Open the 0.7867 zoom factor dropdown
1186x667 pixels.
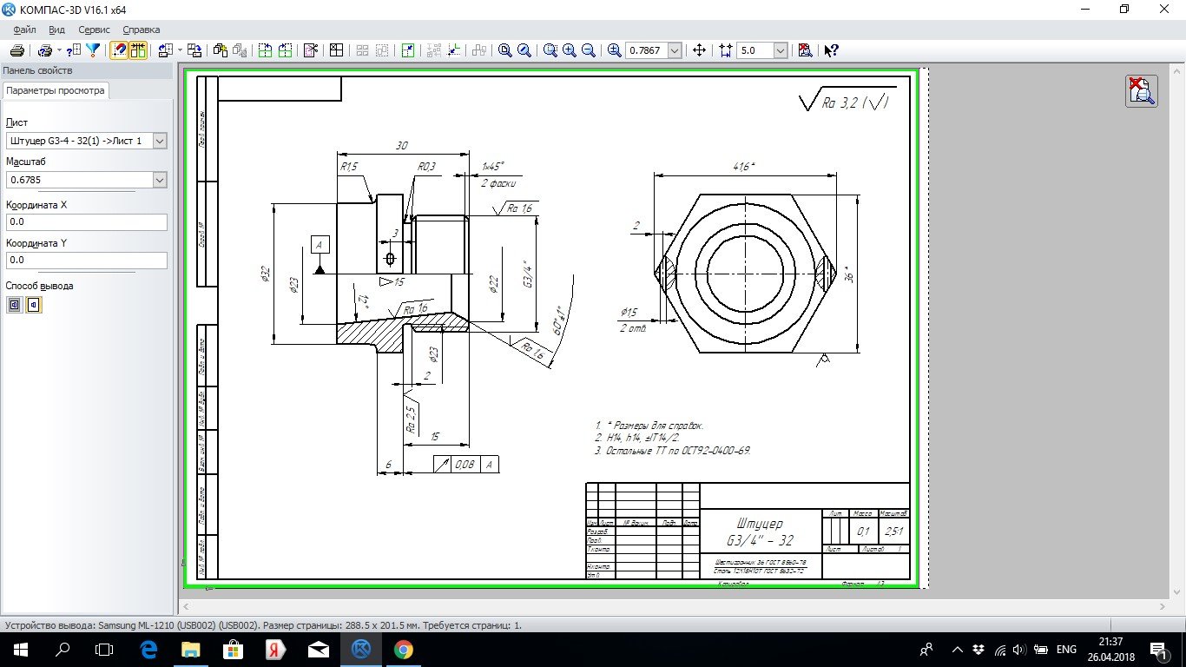point(675,50)
